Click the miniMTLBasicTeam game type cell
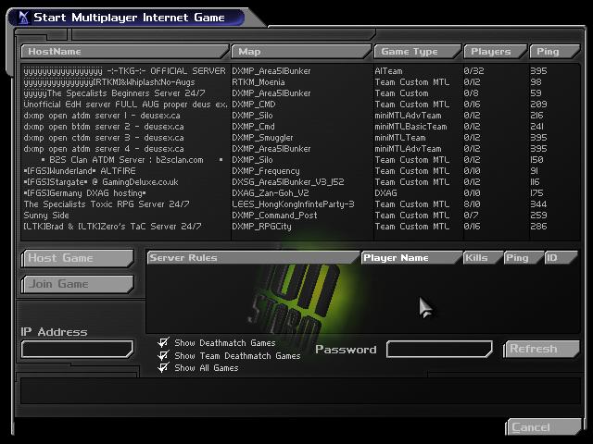593x444 pixels. pyautogui.click(x=410, y=127)
